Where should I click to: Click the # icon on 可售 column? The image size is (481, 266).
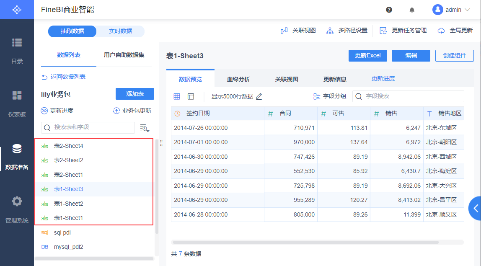point(323,114)
